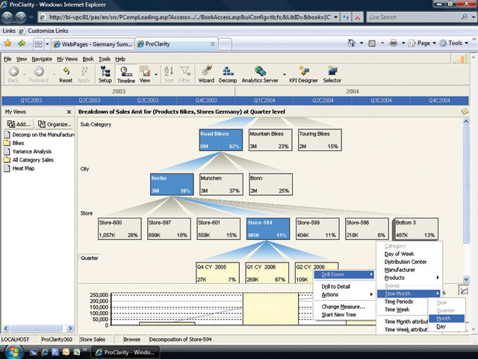Select the Munchen city node
The image size is (478, 359).
tap(221, 185)
